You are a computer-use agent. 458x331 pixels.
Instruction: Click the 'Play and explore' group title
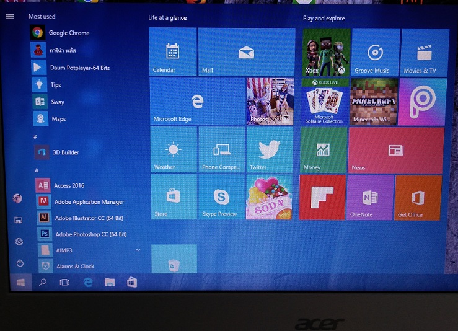(324, 18)
